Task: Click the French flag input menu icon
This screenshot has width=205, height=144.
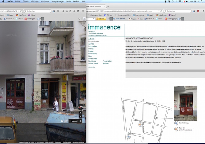Action: coord(184,2)
